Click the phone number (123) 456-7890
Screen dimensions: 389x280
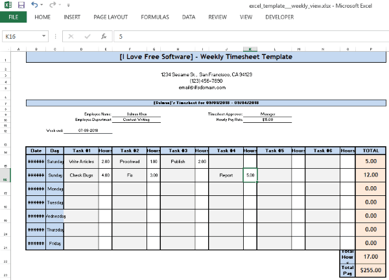tap(206, 81)
